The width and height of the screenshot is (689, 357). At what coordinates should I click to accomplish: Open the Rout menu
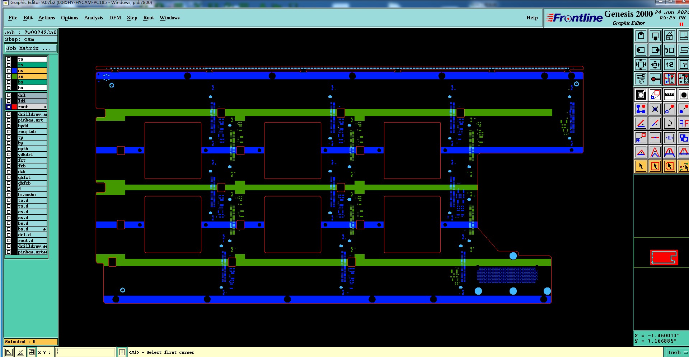[149, 18]
